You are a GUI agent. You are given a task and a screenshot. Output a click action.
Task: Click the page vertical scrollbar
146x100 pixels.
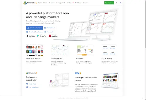click(x=145, y=24)
